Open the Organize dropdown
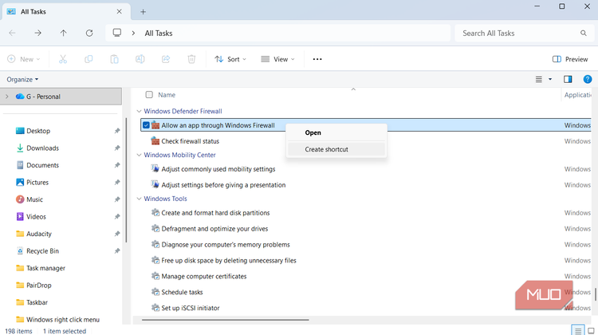598x335 pixels. click(22, 79)
